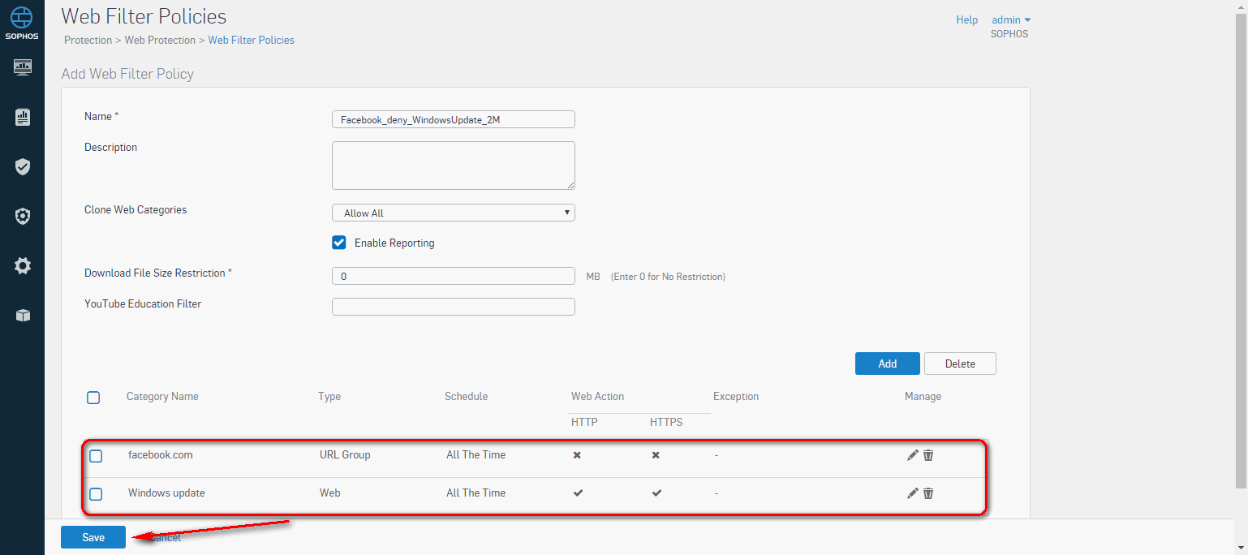Click the YouTube Education Filter field

click(x=454, y=307)
